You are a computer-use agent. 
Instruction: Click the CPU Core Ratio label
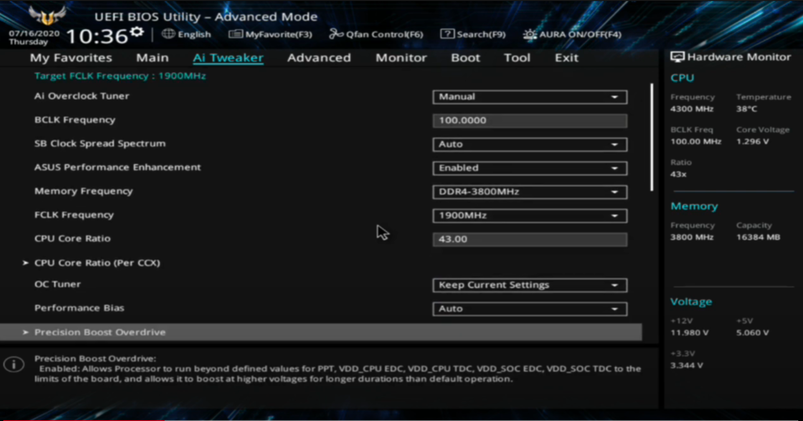tap(72, 238)
